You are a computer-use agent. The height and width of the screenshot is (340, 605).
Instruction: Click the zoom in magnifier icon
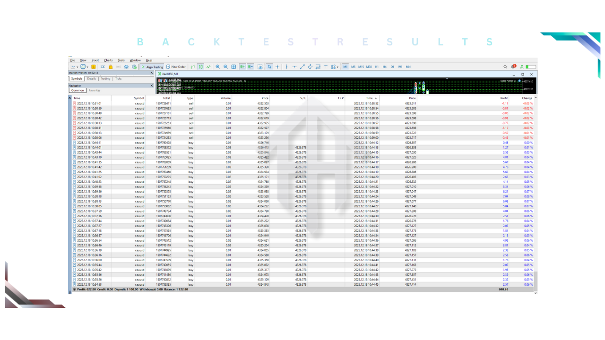(x=218, y=67)
